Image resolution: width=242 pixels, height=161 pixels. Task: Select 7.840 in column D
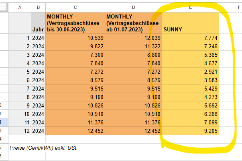(x=134, y=63)
